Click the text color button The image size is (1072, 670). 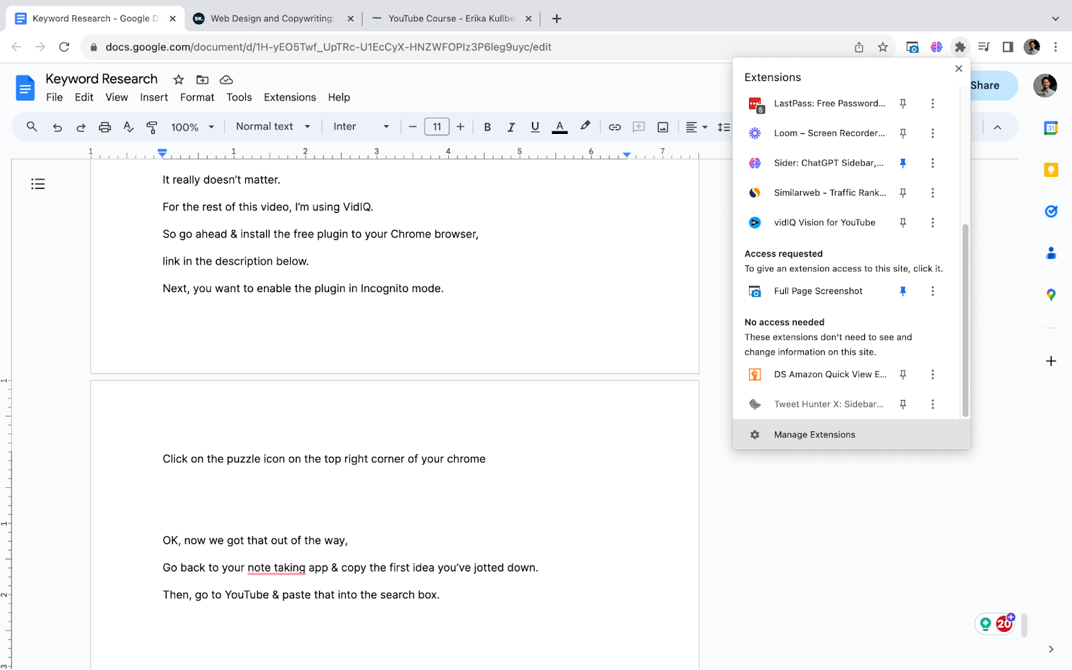[559, 127]
